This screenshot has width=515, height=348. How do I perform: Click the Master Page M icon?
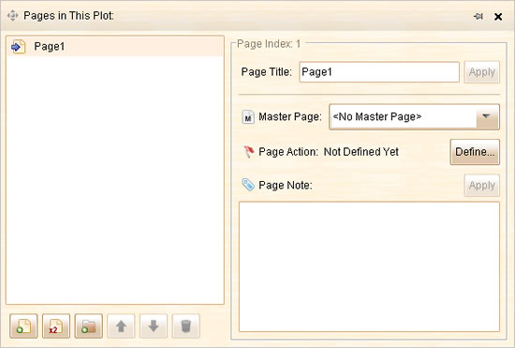point(248,116)
